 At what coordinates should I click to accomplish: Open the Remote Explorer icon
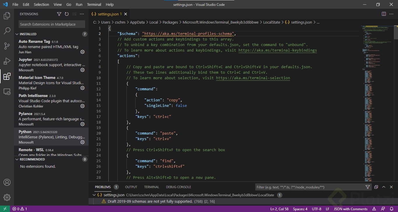tap(7, 92)
